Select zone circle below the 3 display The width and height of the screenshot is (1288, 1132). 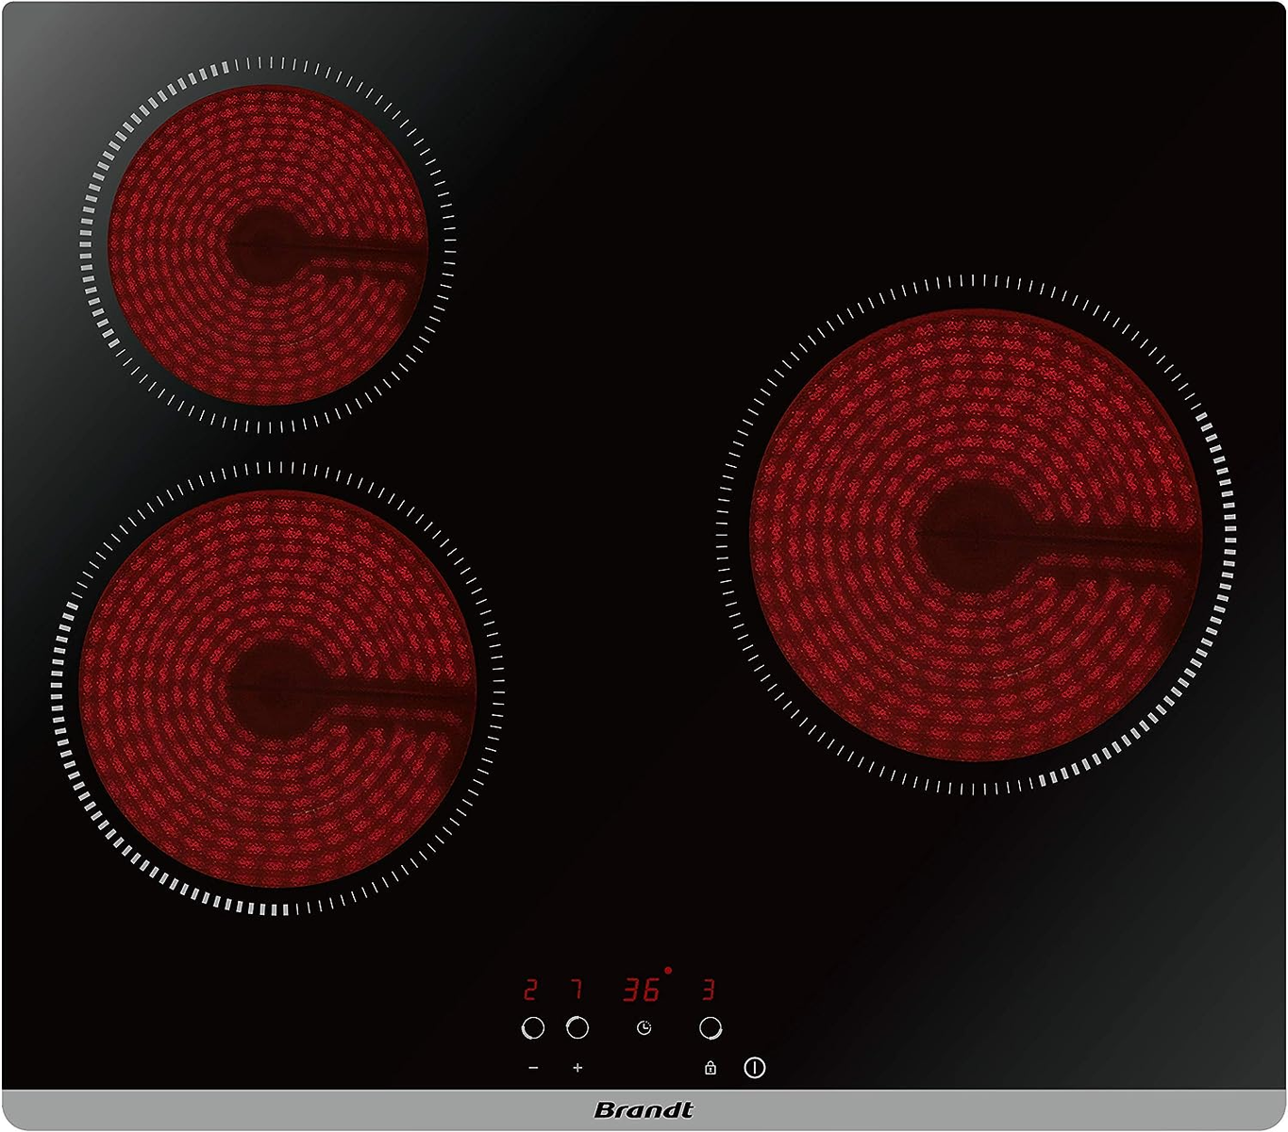(x=711, y=1027)
